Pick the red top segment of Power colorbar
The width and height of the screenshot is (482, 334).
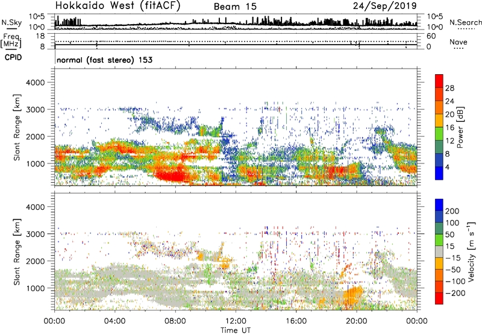click(x=439, y=81)
